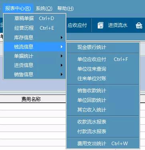The height and width of the screenshot is (150, 145).
Task: Select 其它收入统计 submenu item
Action: click(x=103, y=110)
